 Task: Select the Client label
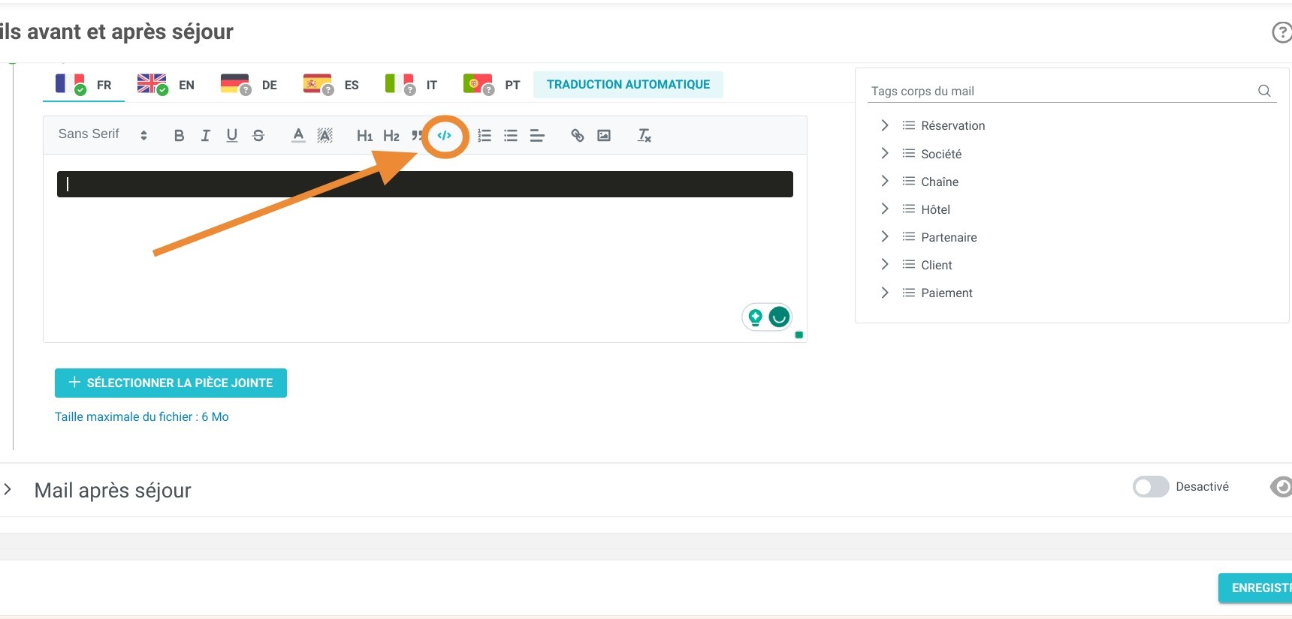click(x=936, y=265)
